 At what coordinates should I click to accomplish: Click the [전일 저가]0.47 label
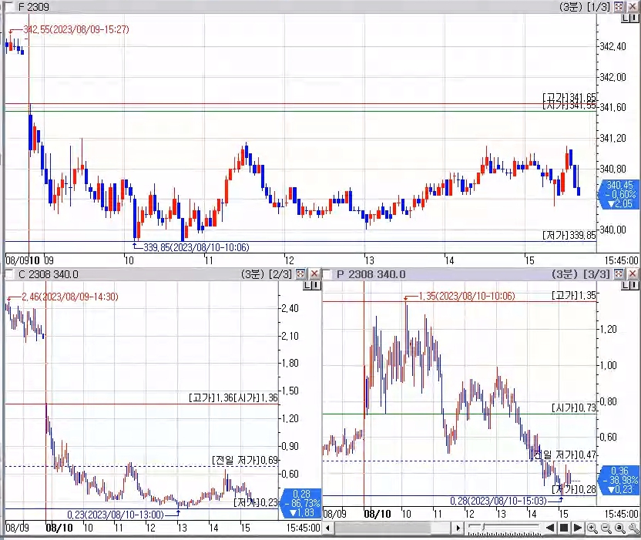[x=564, y=454]
